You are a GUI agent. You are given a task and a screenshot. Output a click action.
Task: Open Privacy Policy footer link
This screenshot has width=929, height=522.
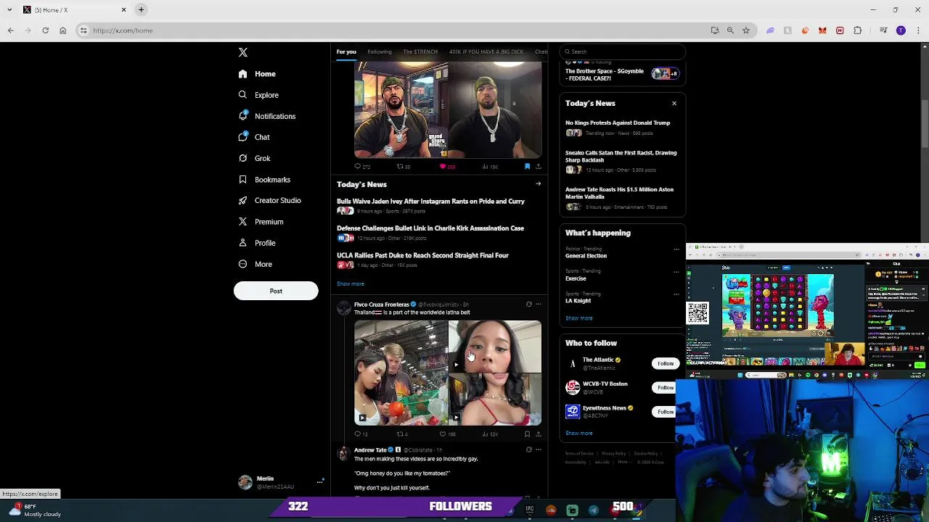613,453
